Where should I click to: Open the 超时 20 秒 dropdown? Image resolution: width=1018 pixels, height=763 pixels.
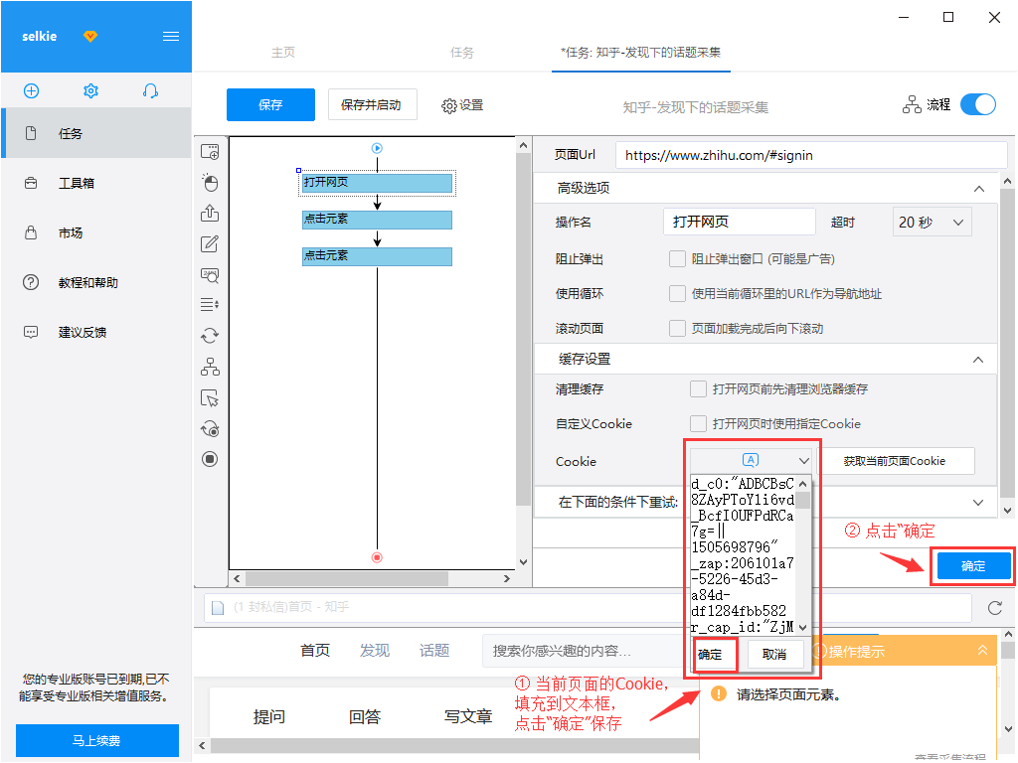(932, 222)
